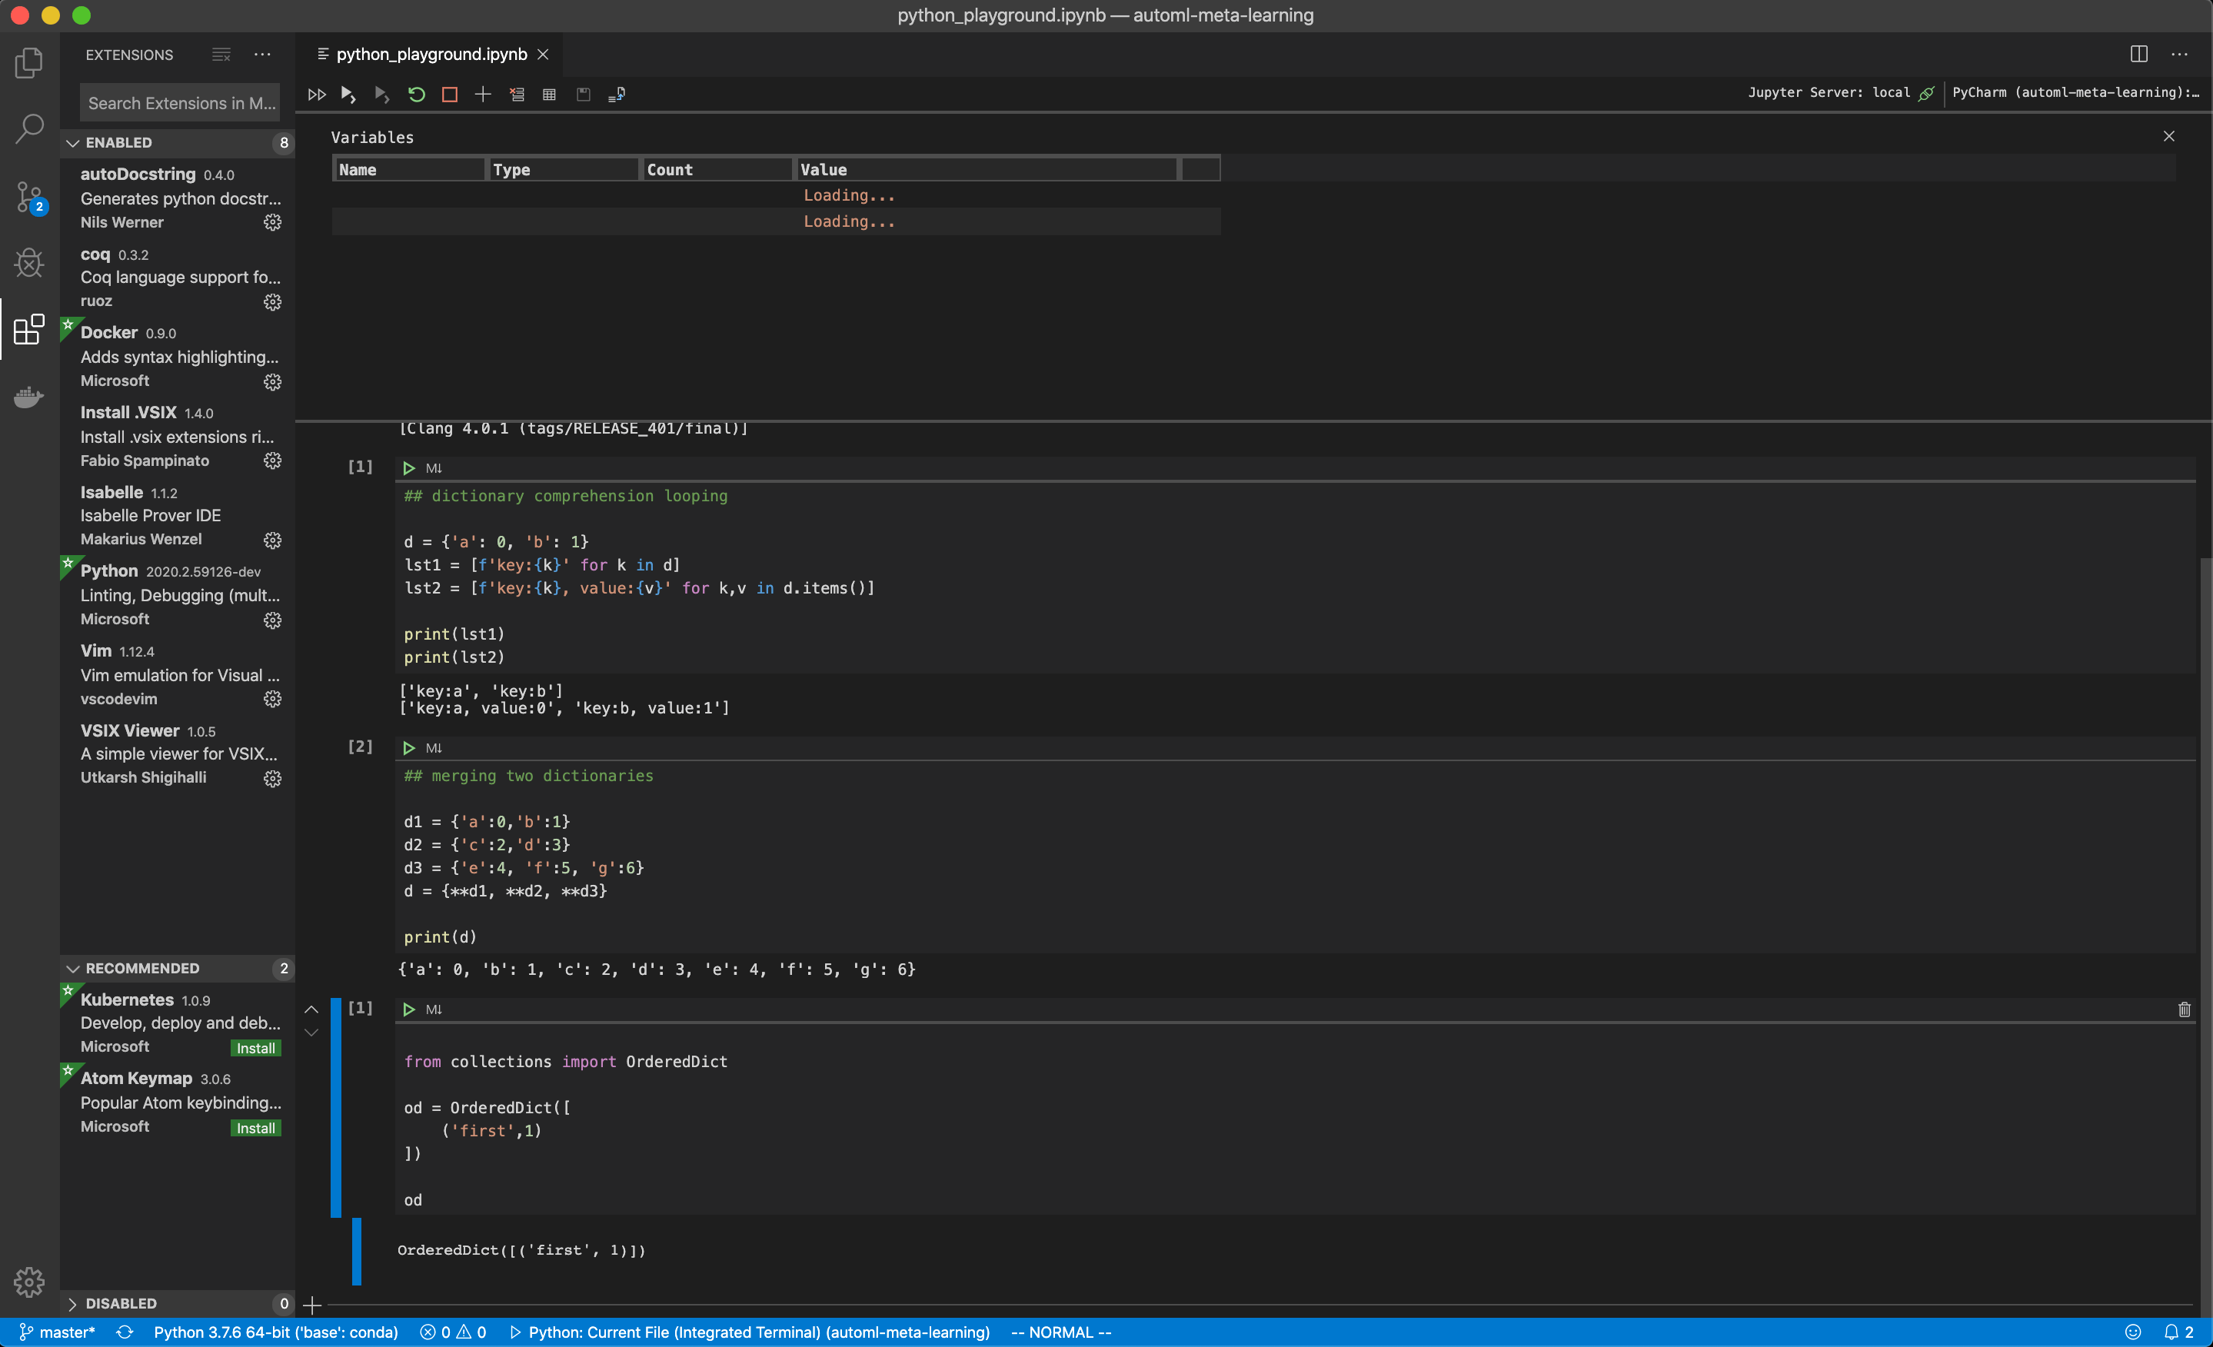Screen dimensions: 2213x1347
Task: Click Jupyter Server: local status
Action: [1840, 92]
